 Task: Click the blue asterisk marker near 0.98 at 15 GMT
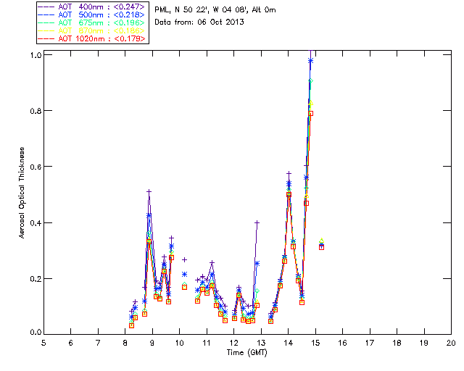pos(310,60)
